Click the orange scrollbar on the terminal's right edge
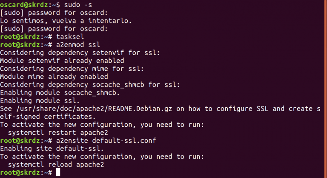The image size is (327, 178). point(326,89)
